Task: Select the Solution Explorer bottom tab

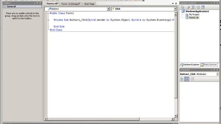Action: pyautogui.click(x=190, y=65)
